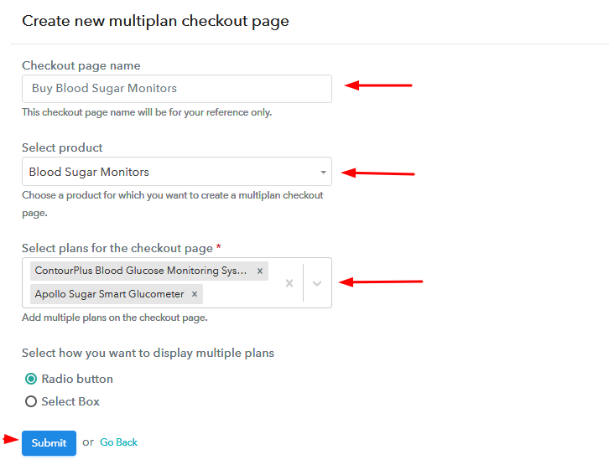Follow the Go Back link

click(118, 442)
